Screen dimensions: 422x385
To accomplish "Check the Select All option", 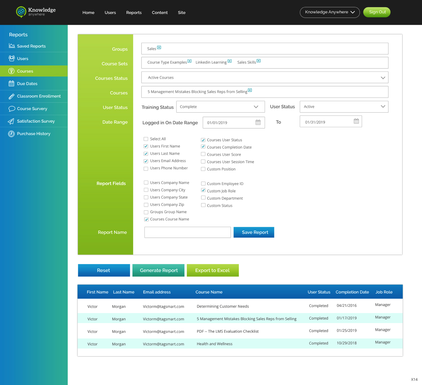I will point(146,139).
